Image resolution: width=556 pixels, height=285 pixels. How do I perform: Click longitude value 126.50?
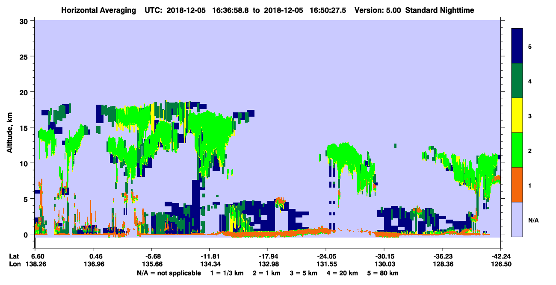[x=500, y=264]
